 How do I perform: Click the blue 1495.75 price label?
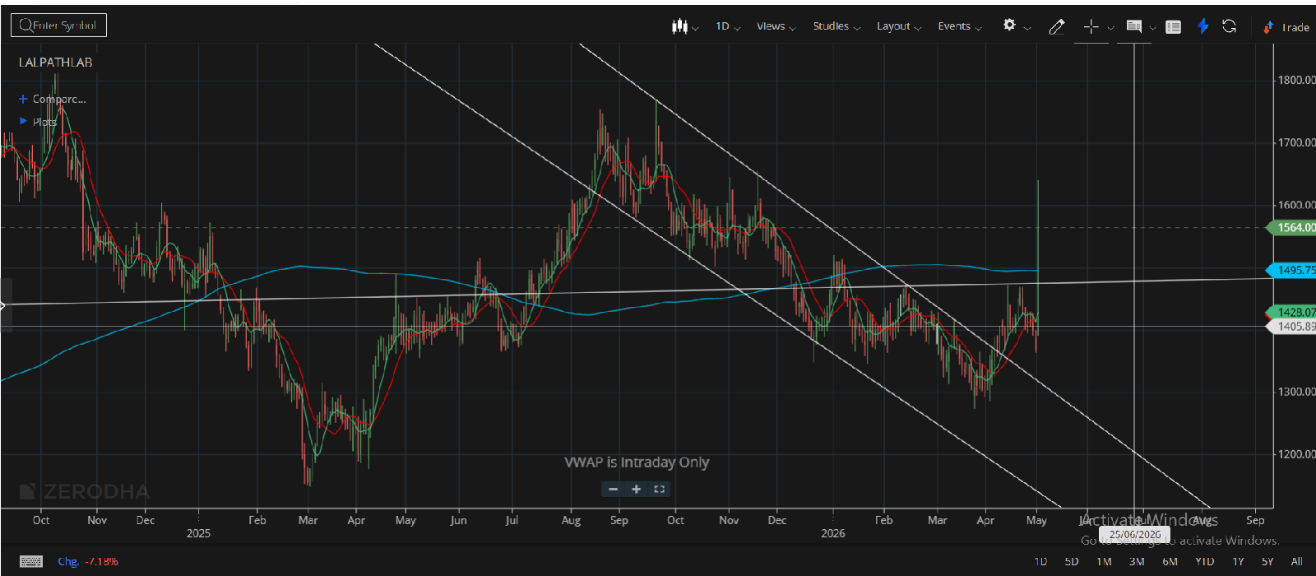[1292, 270]
